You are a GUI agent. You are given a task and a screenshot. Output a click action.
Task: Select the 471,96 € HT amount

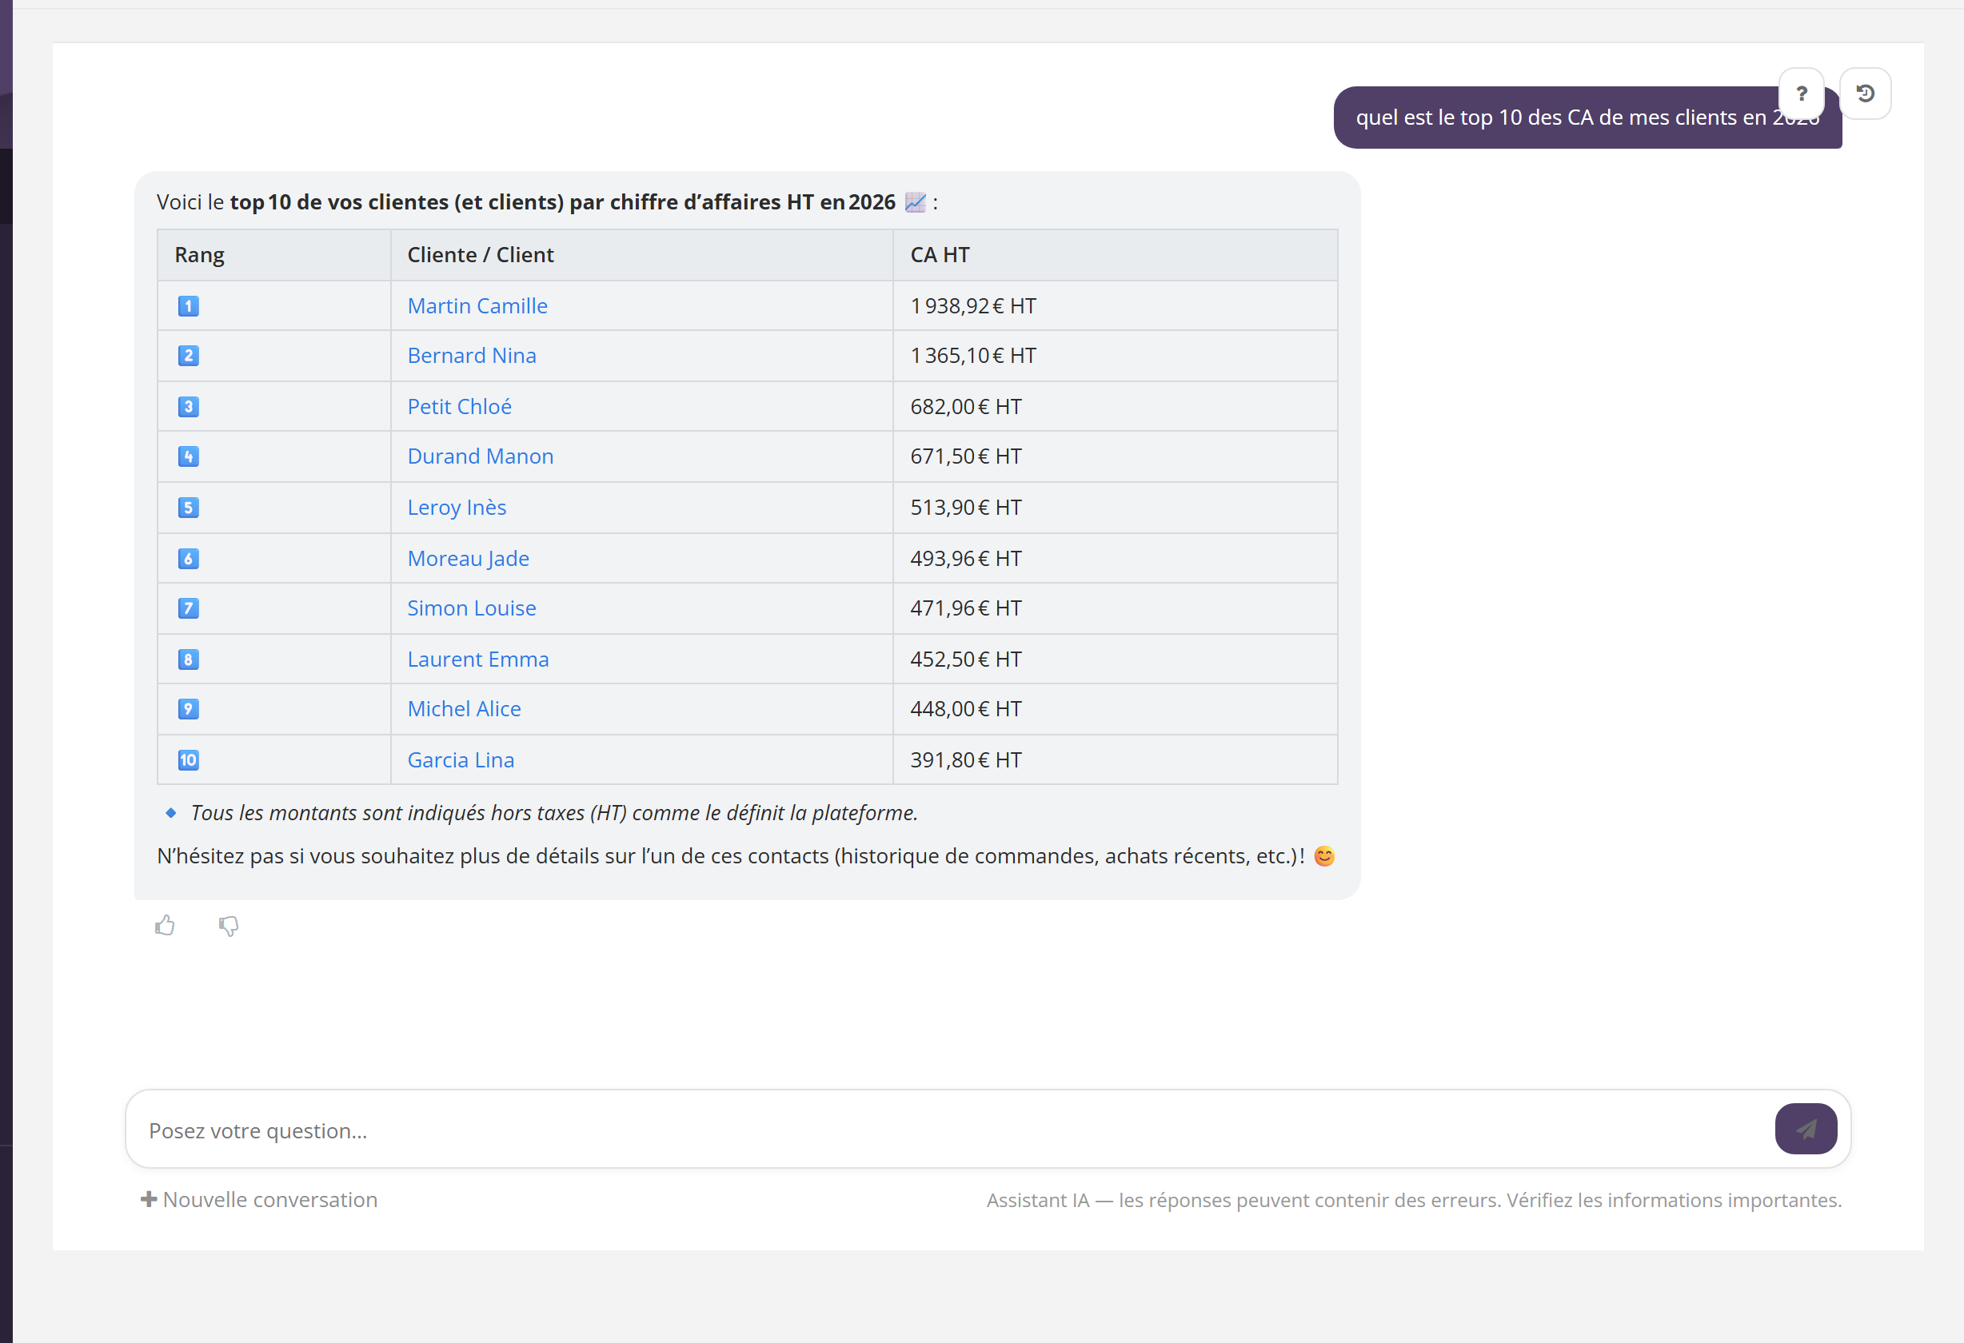[966, 608]
